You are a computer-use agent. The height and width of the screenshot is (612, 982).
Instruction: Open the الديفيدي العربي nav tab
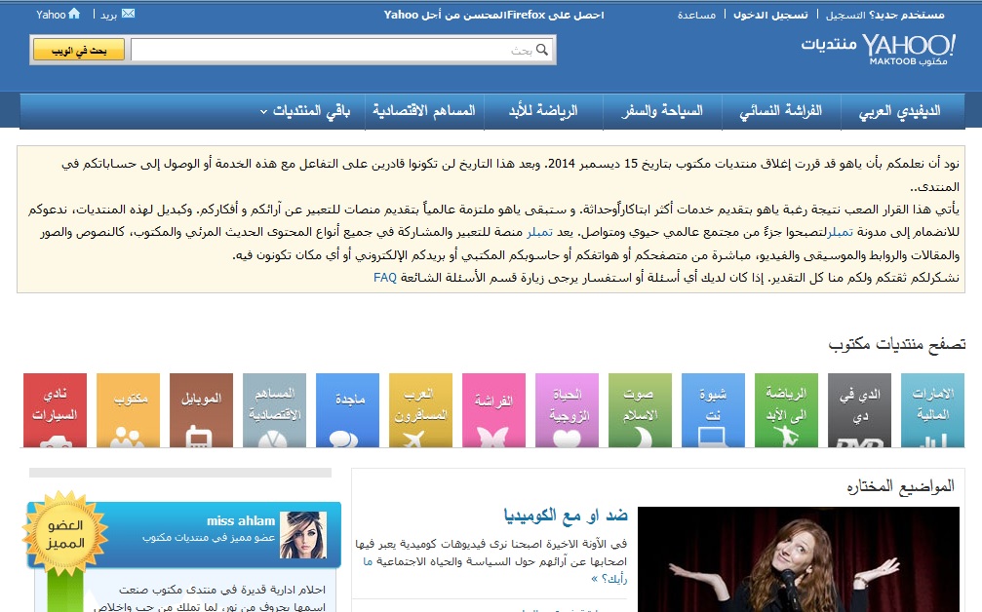(x=900, y=111)
